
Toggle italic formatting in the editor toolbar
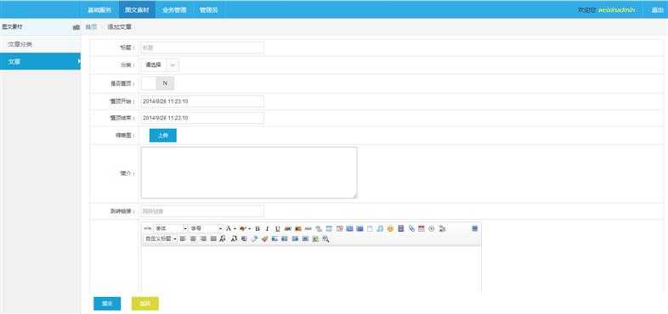(x=267, y=228)
